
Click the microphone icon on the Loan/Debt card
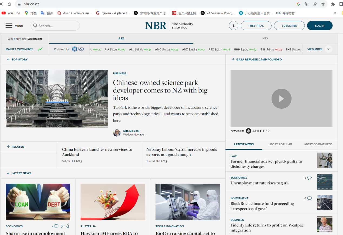click(68, 226)
